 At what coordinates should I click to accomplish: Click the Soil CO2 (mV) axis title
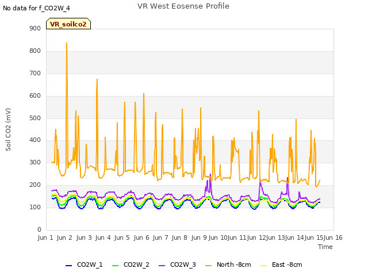click(8, 129)
